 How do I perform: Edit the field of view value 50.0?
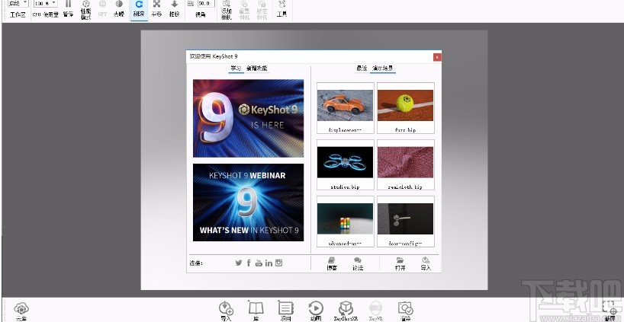click(206, 3)
